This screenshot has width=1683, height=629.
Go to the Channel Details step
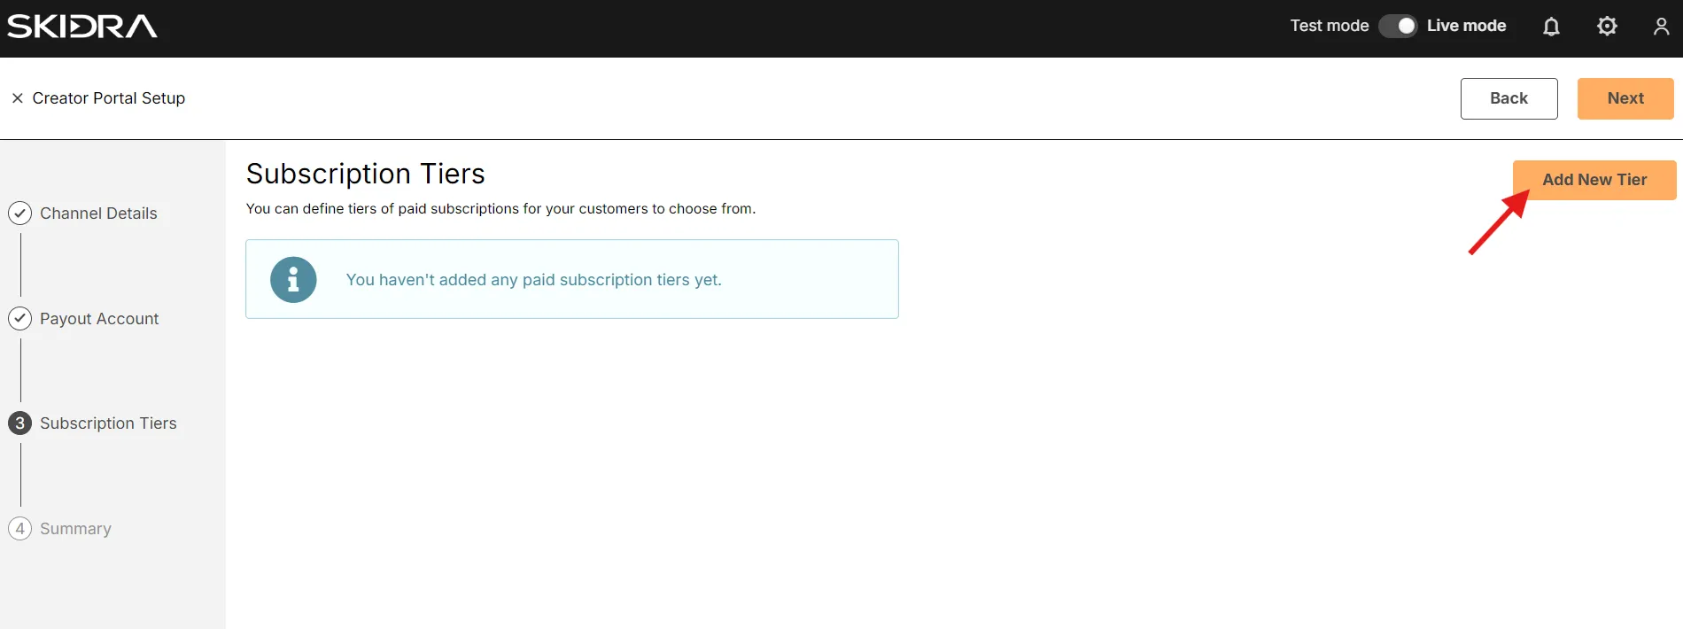point(98,214)
